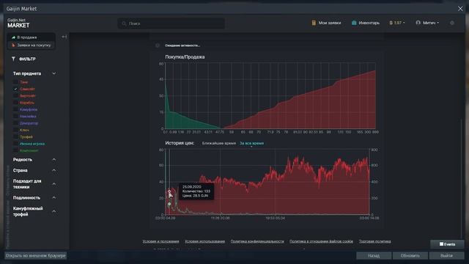The width and height of the screenshot is (469, 264).
Task: Click Открыть во внешнем браузере button
Action: click(36, 256)
